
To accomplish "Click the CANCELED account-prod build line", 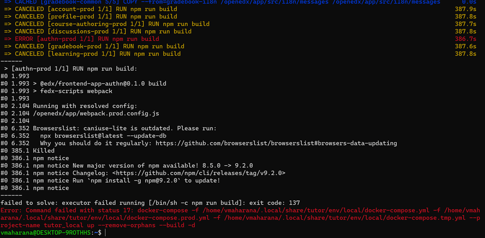I will [x=91, y=9].
